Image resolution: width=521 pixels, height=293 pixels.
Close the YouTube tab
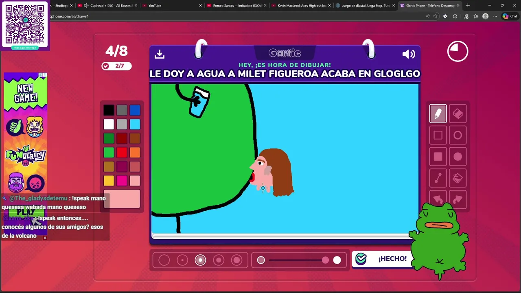click(200, 6)
